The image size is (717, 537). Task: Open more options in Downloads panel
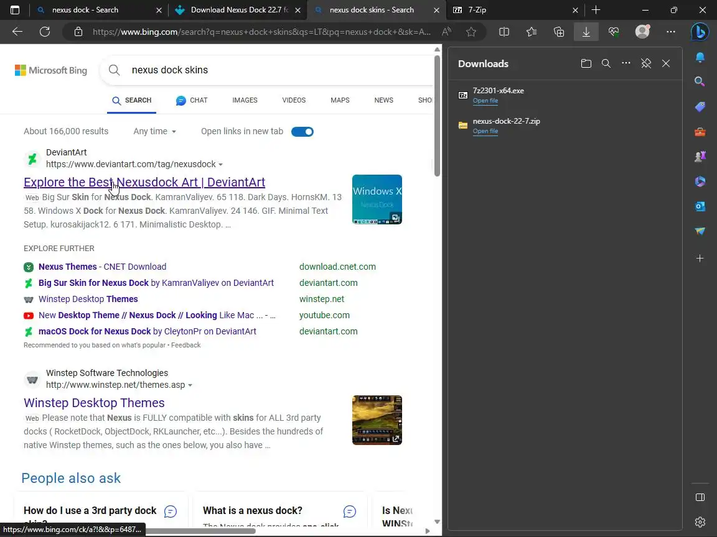click(x=626, y=63)
